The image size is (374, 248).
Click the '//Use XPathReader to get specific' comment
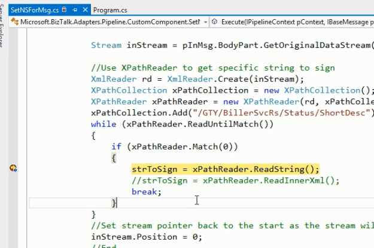click(x=213, y=68)
